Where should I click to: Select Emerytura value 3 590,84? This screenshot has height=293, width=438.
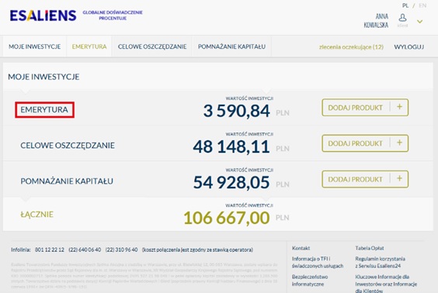[237, 111]
